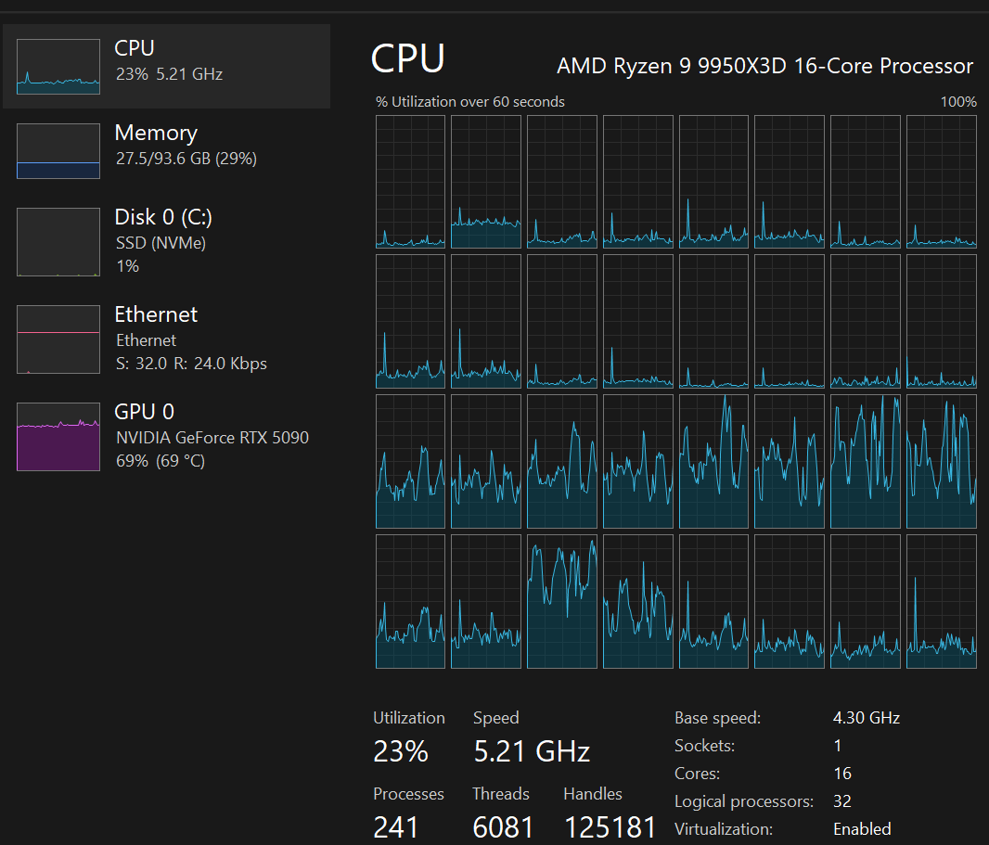The image size is (989, 845).
Task: Click the Ethernet mini graph thumbnail
Action: point(58,339)
